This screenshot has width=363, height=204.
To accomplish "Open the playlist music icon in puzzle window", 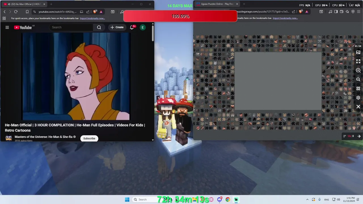I will pos(330,12).
